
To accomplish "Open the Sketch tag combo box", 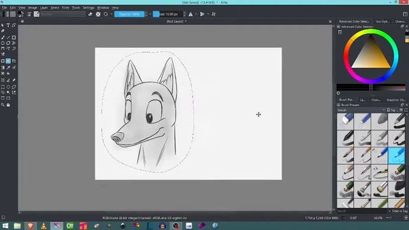I will coord(361,110).
